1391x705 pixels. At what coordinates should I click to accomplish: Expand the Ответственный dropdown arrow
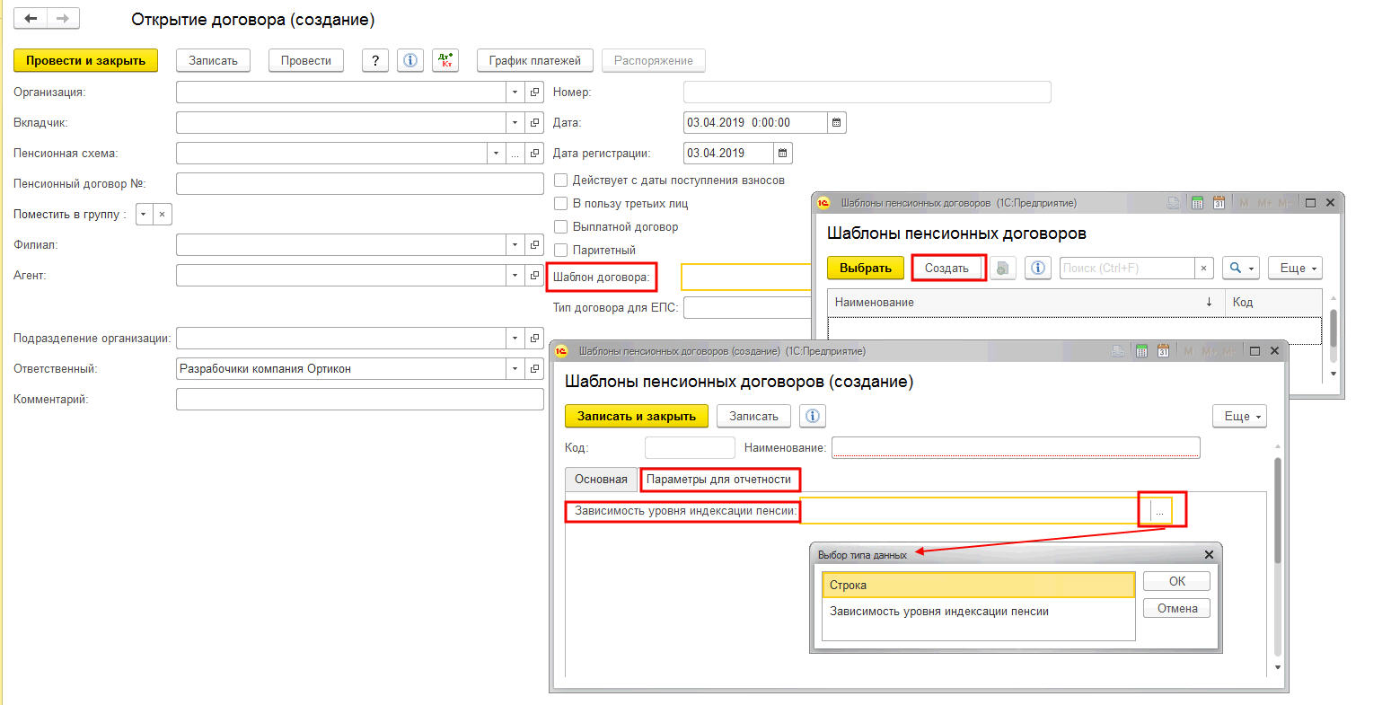515,368
